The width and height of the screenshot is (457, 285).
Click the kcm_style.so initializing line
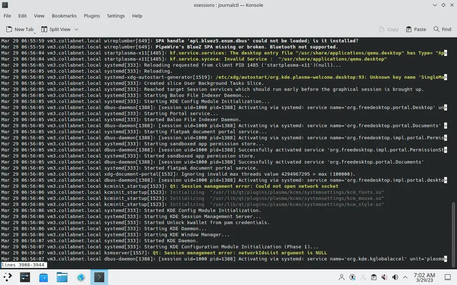(x=192, y=204)
